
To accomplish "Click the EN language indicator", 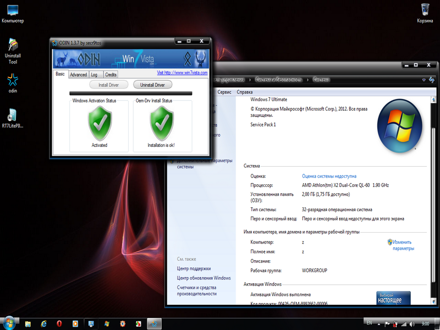I will pyautogui.click(x=369, y=323).
